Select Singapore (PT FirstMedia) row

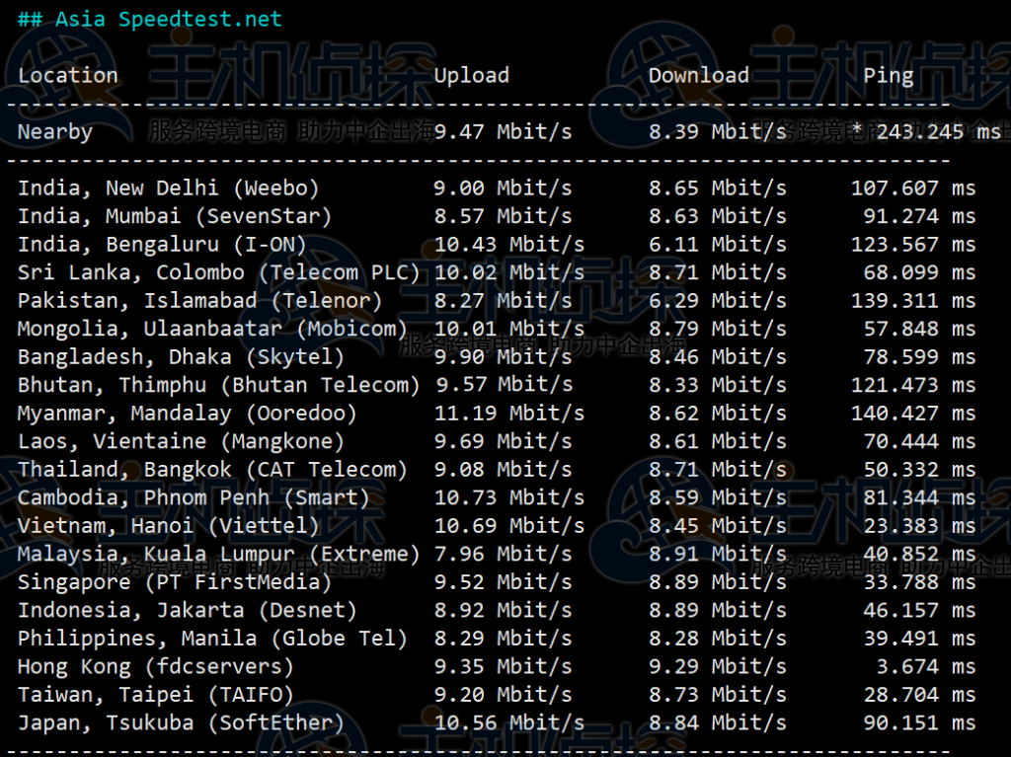click(x=188, y=581)
